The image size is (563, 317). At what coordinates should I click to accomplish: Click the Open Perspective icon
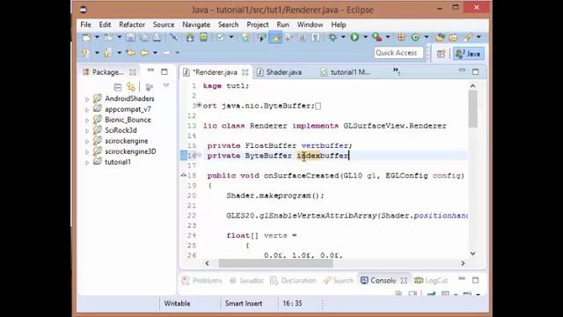click(x=441, y=54)
